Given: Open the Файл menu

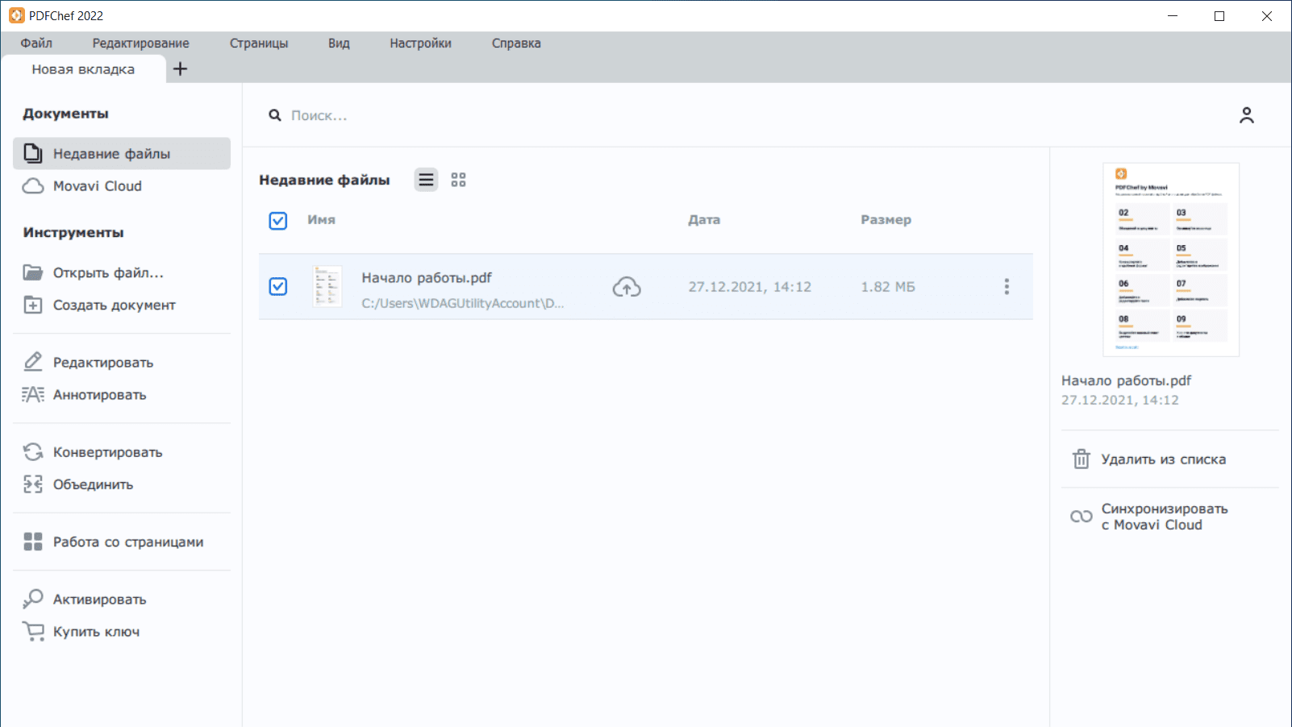Looking at the screenshot, I should tap(36, 44).
